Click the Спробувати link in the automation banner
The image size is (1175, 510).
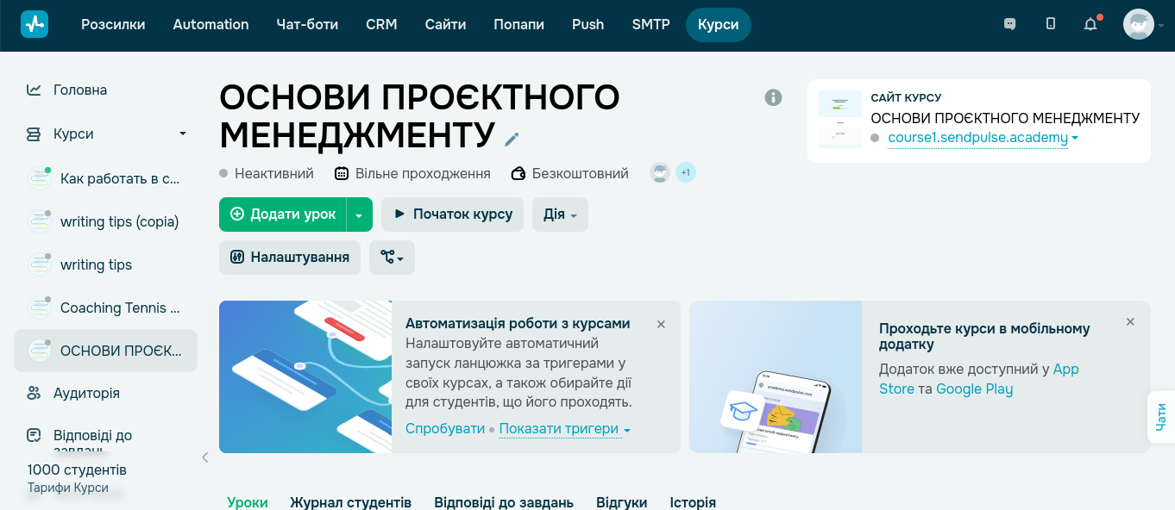445,428
